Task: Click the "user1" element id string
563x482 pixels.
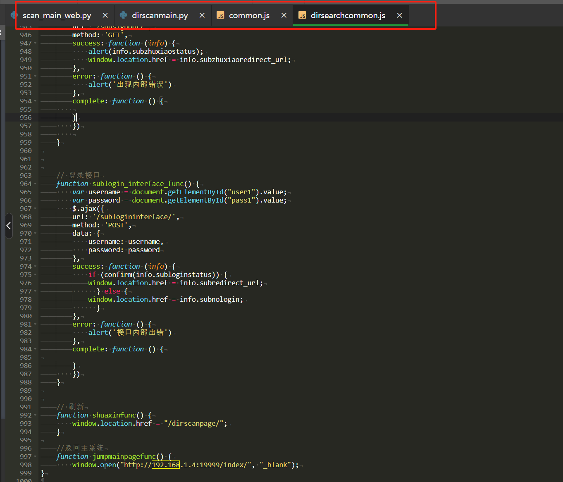Action: coord(241,192)
